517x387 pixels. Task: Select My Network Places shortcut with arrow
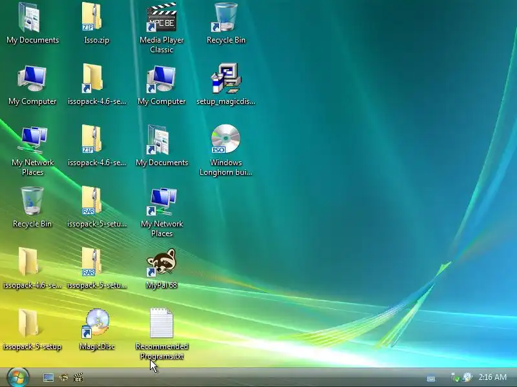coord(162,201)
